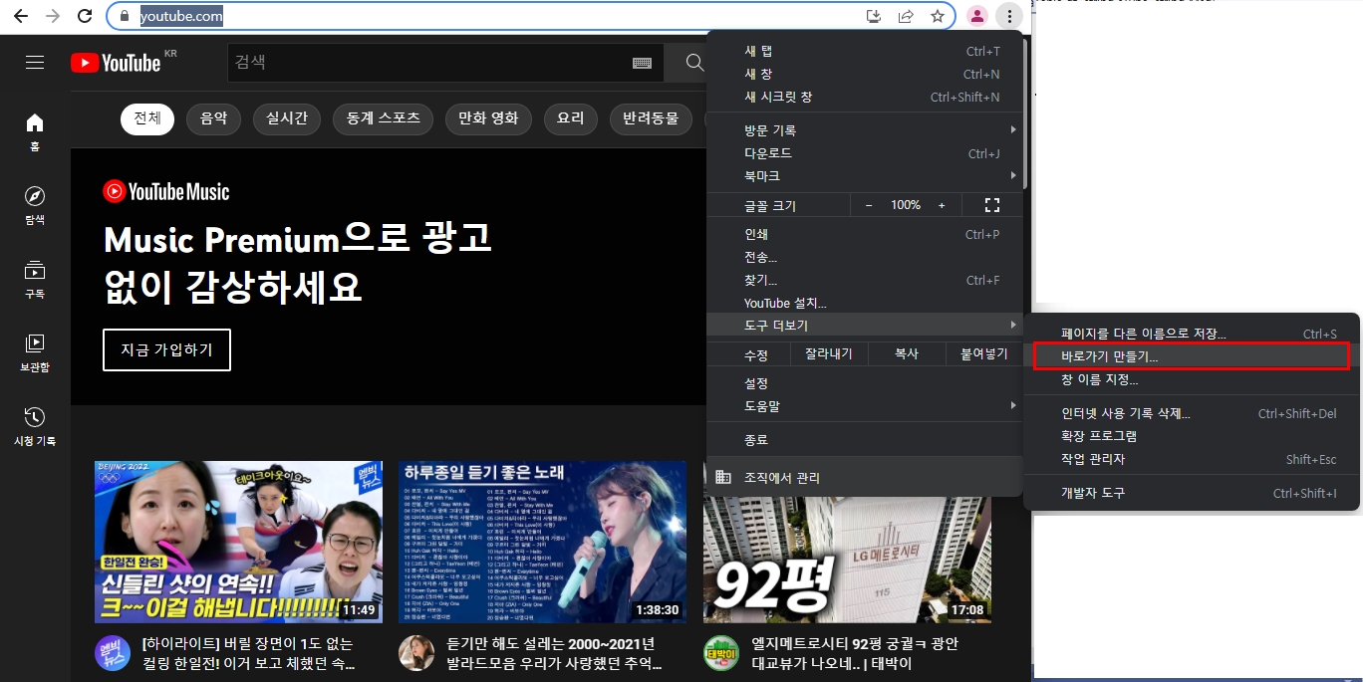This screenshot has height=682, width=1366.
Task: Choose 새 시크릿 창 in Chrome menu
Action: [864, 97]
